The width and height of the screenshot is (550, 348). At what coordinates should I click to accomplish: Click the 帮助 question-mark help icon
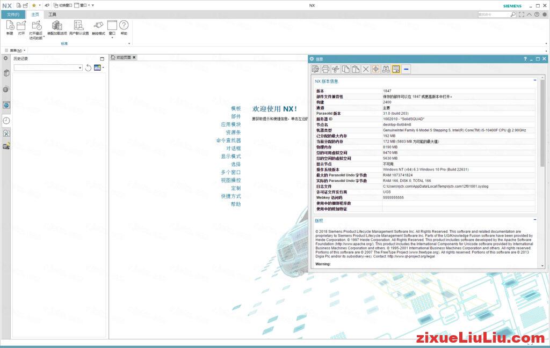point(124,26)
